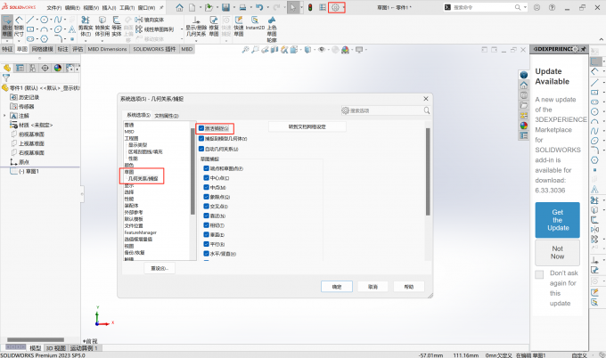Viewport: 606px width, 358px height.
Task: Click the Offset Entities (等距实体) icon
Action: coord(117,26)
